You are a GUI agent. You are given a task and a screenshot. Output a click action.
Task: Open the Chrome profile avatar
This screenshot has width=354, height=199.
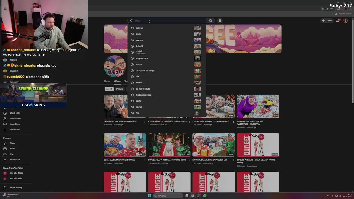coord(346,9)
